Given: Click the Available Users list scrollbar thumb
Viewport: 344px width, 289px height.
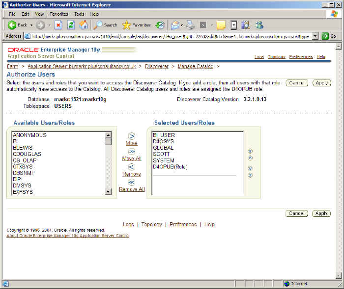Looking at the screenshot, I should 108,141.
